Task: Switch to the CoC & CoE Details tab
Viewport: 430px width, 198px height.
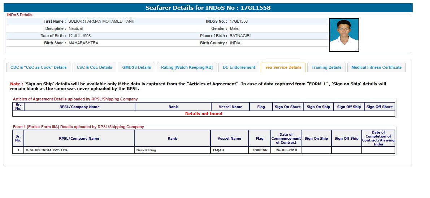Action: [95, 67]
